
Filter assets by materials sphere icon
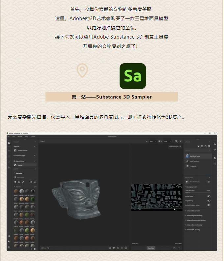click(15, 182)
